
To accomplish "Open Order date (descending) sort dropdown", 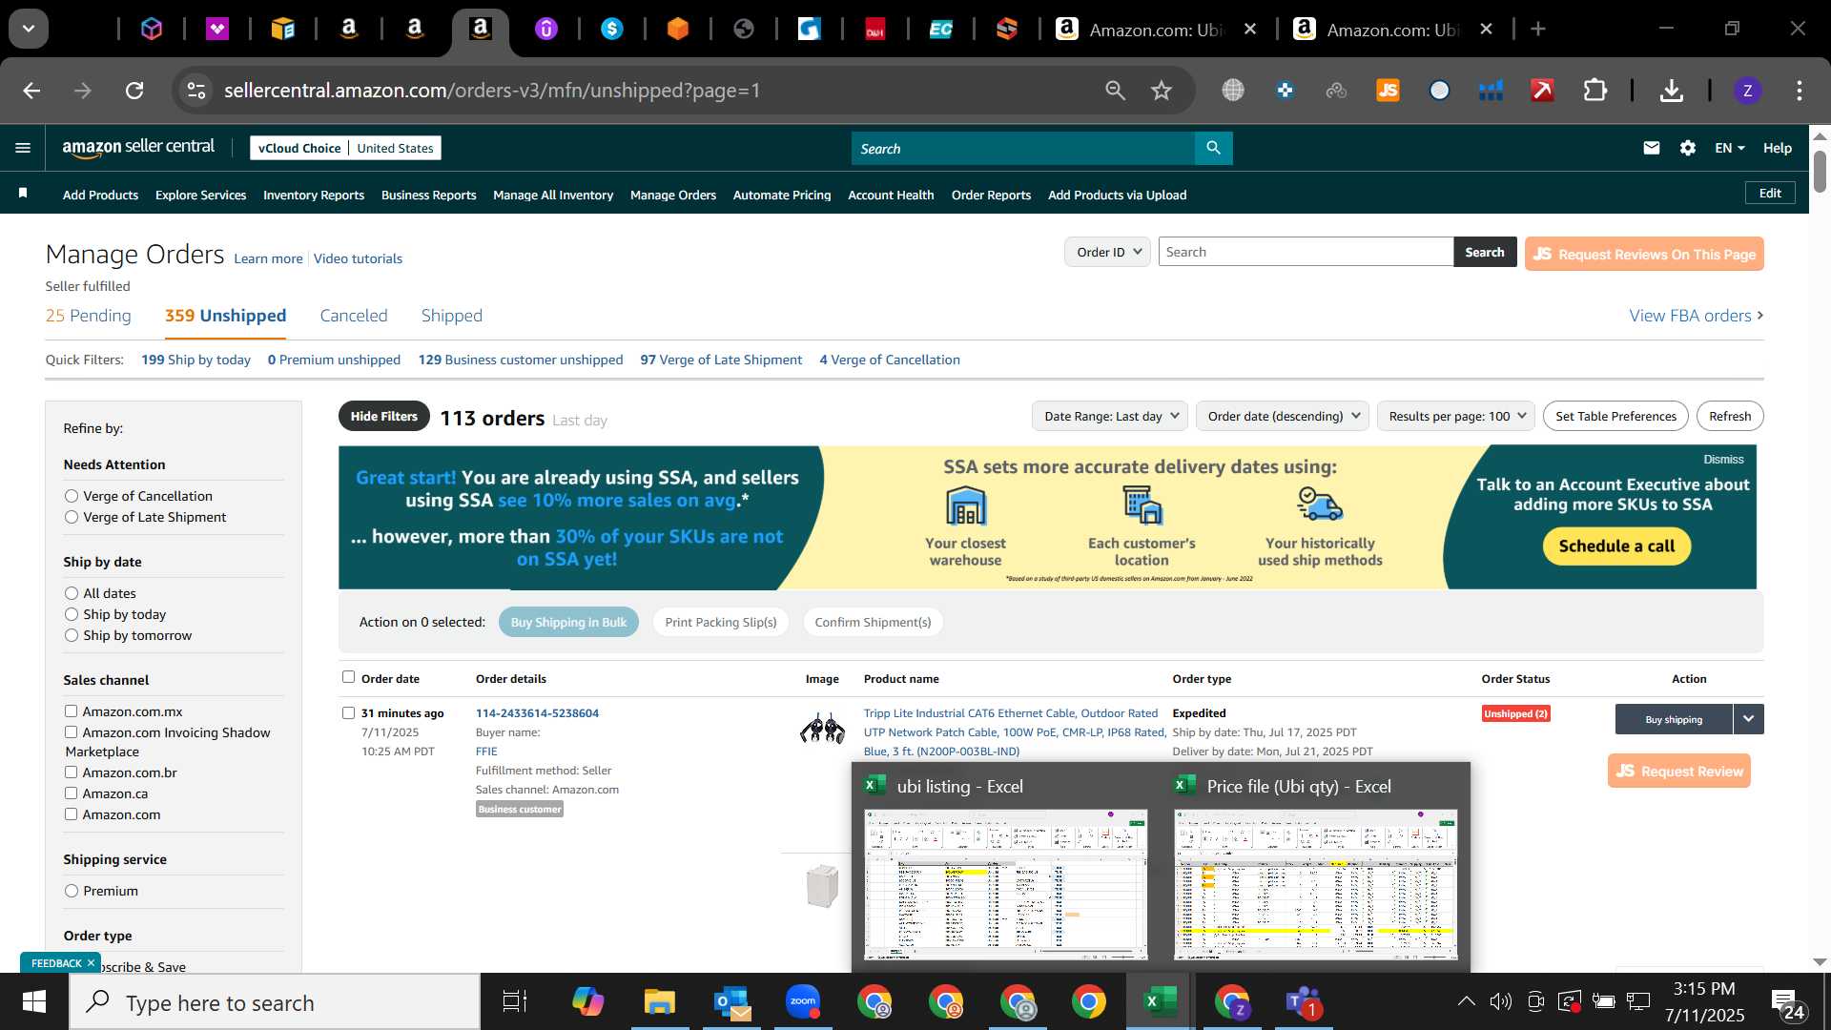I will [x=1283, y=416].
